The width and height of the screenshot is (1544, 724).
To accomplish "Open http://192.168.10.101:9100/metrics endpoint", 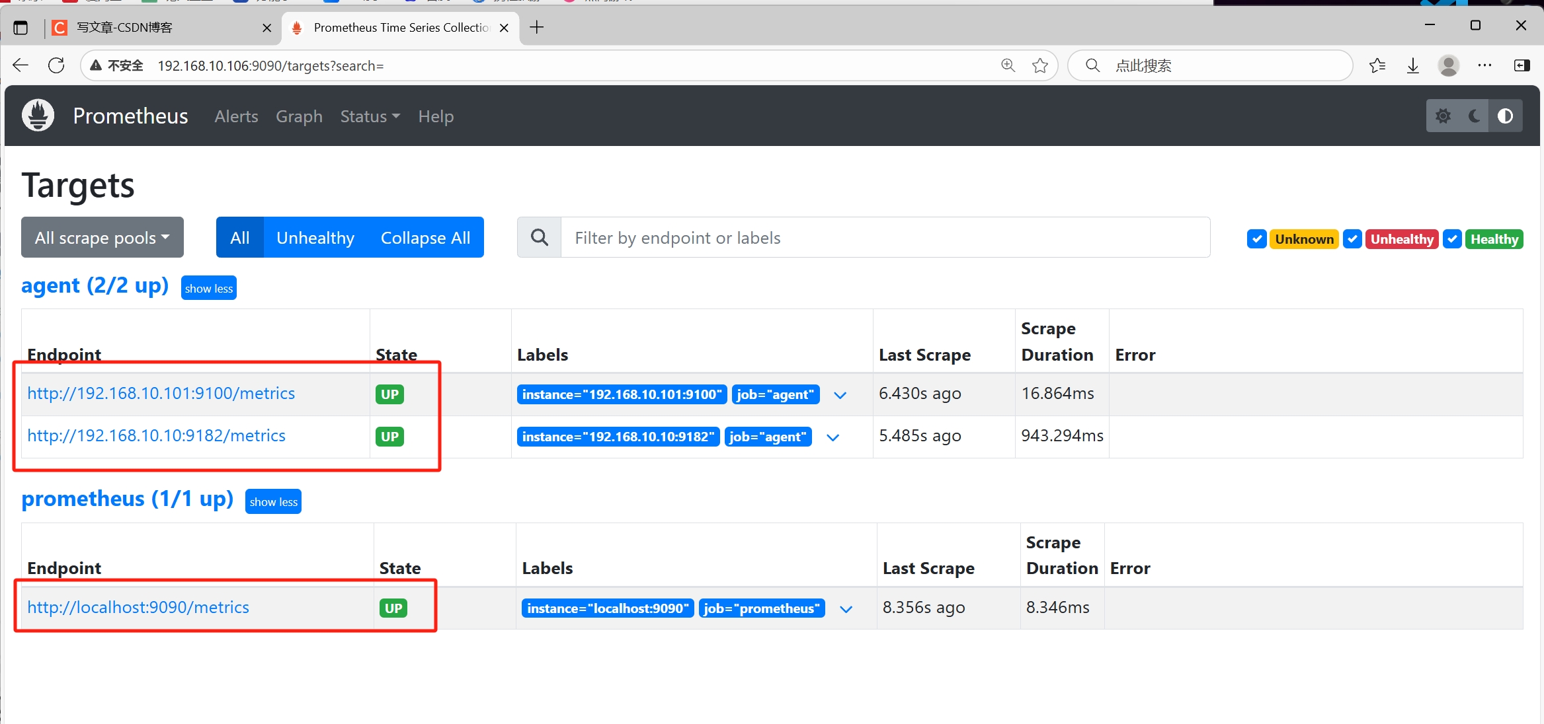I will pyautogui.click(x=161, y=393).
